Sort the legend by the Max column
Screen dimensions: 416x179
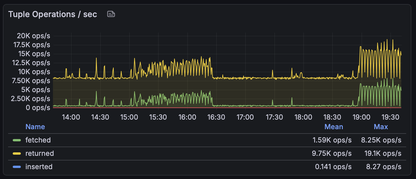pyautogui.click(x=381, y=127)
